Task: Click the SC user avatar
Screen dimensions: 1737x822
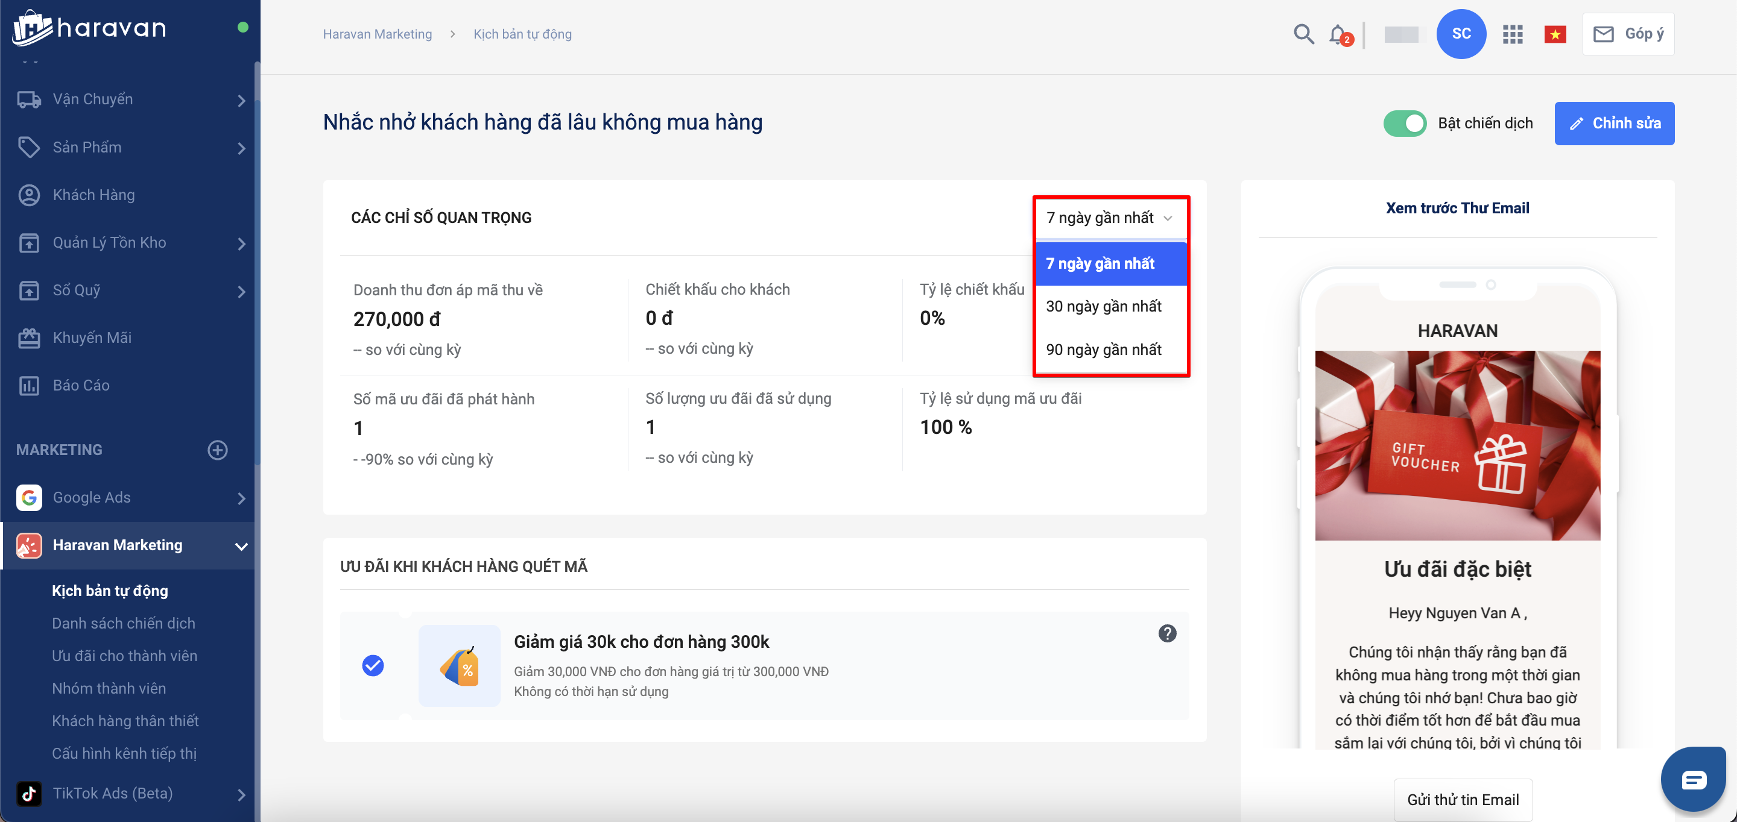Action: point(1461,34)
